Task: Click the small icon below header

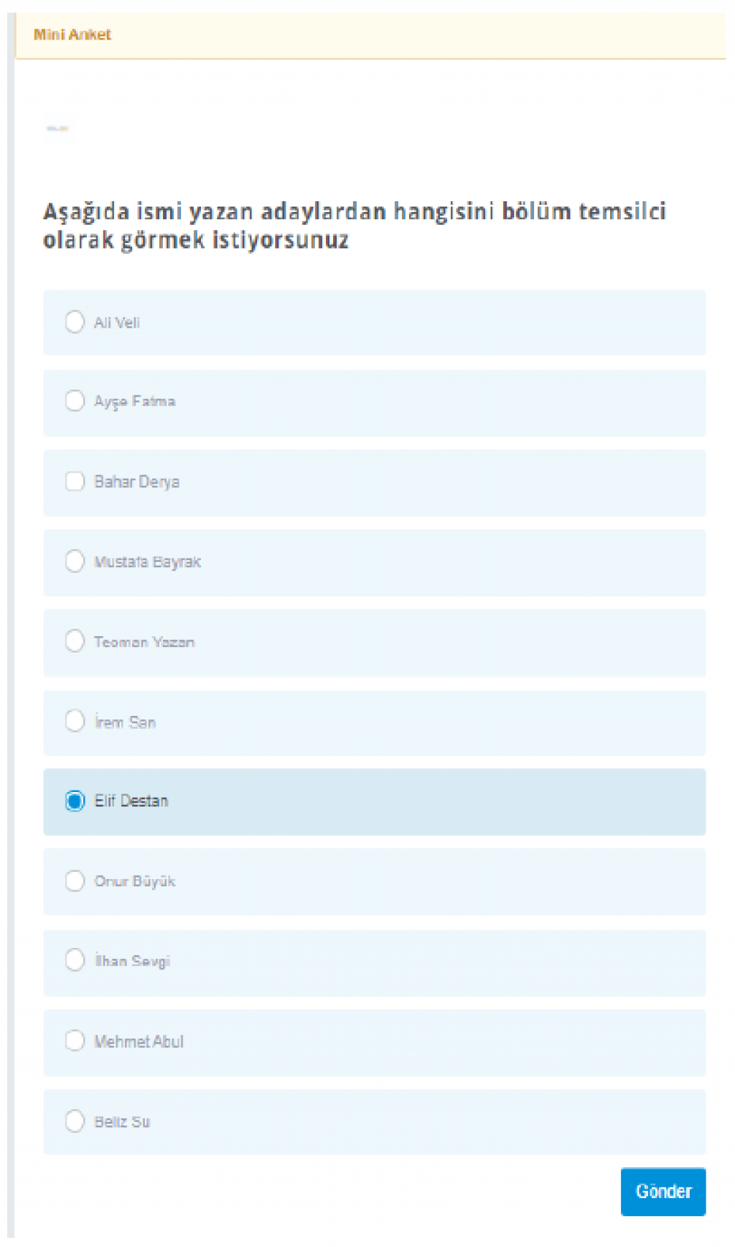Action: point(57,129)
